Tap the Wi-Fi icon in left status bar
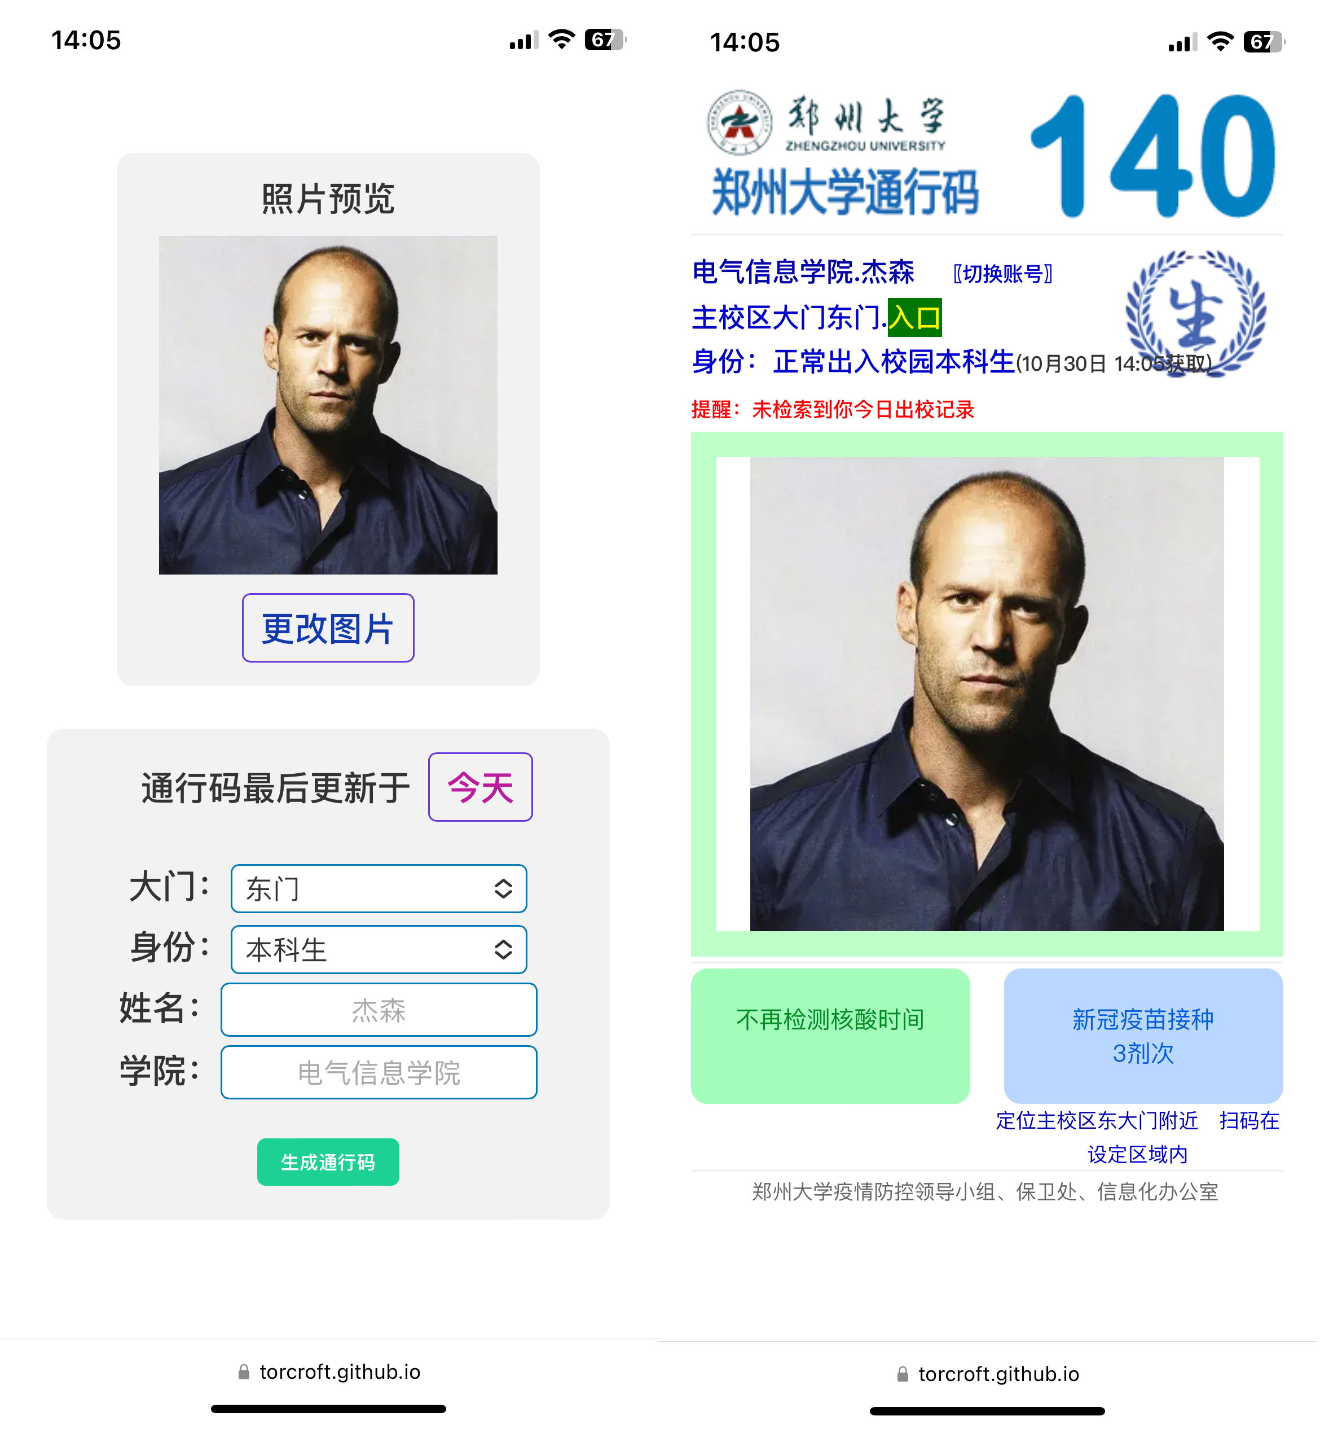Screen dimensions: 1320x1429 point(563,40)
